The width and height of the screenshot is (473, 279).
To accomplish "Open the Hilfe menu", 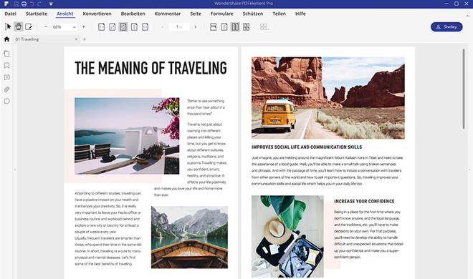I will (x=300, y=14).
